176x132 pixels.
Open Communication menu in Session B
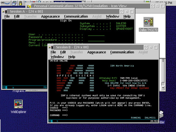122,52
